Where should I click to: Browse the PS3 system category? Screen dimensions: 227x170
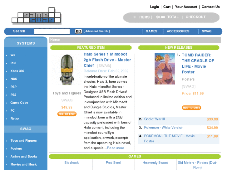click(x=13, y=63)
